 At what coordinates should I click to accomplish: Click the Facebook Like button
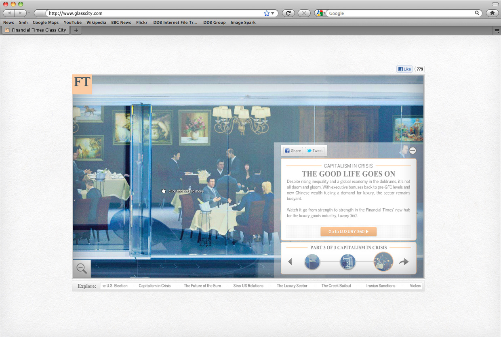click(x=404, y=69)
